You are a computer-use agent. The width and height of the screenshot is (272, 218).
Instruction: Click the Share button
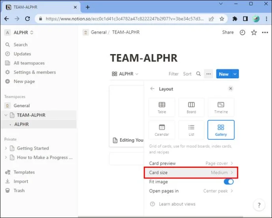tap(228, 32)
